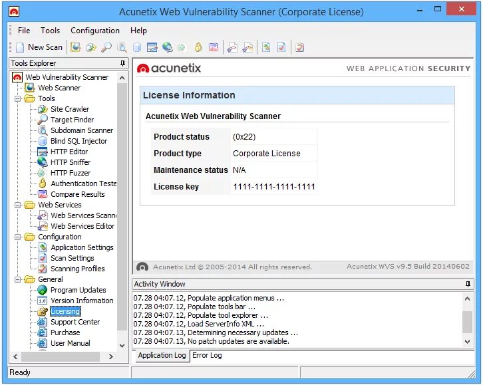The image size is (483, 385).
Task: Collapse the Web Services folder node
Action: [x=17, y=205]
